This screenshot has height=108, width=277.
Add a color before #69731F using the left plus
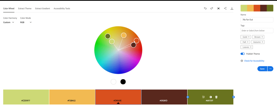tap(188, 97)
